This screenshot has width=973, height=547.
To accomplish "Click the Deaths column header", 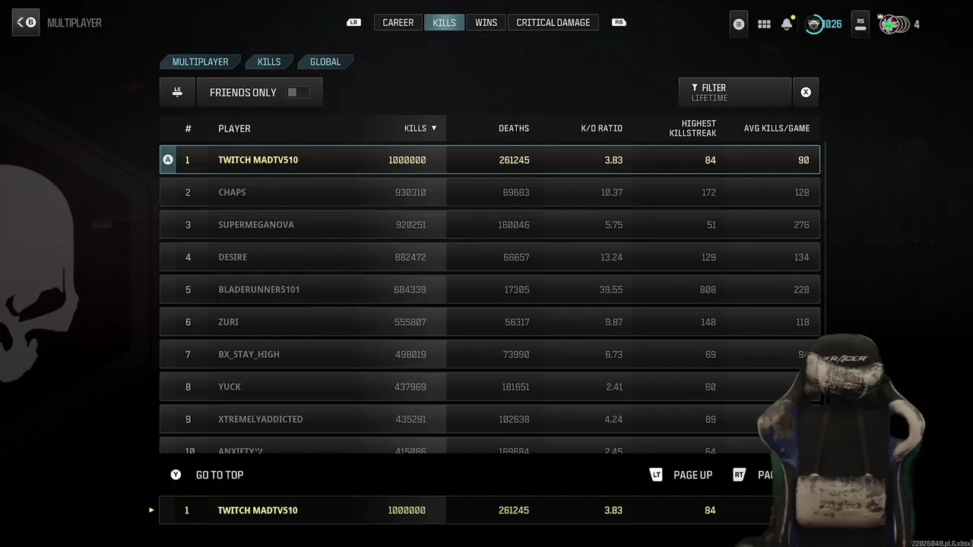I will tap(514, 128).
